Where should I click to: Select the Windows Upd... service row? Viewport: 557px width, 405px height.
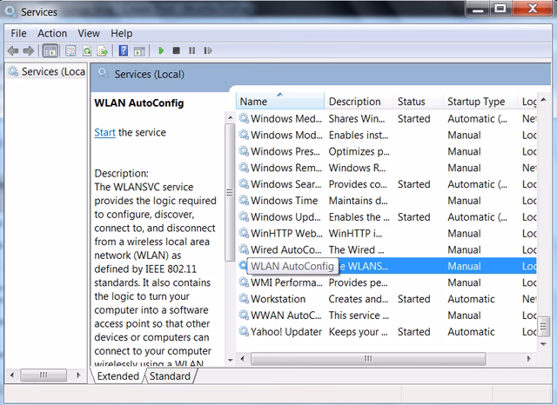pos(387,216)
